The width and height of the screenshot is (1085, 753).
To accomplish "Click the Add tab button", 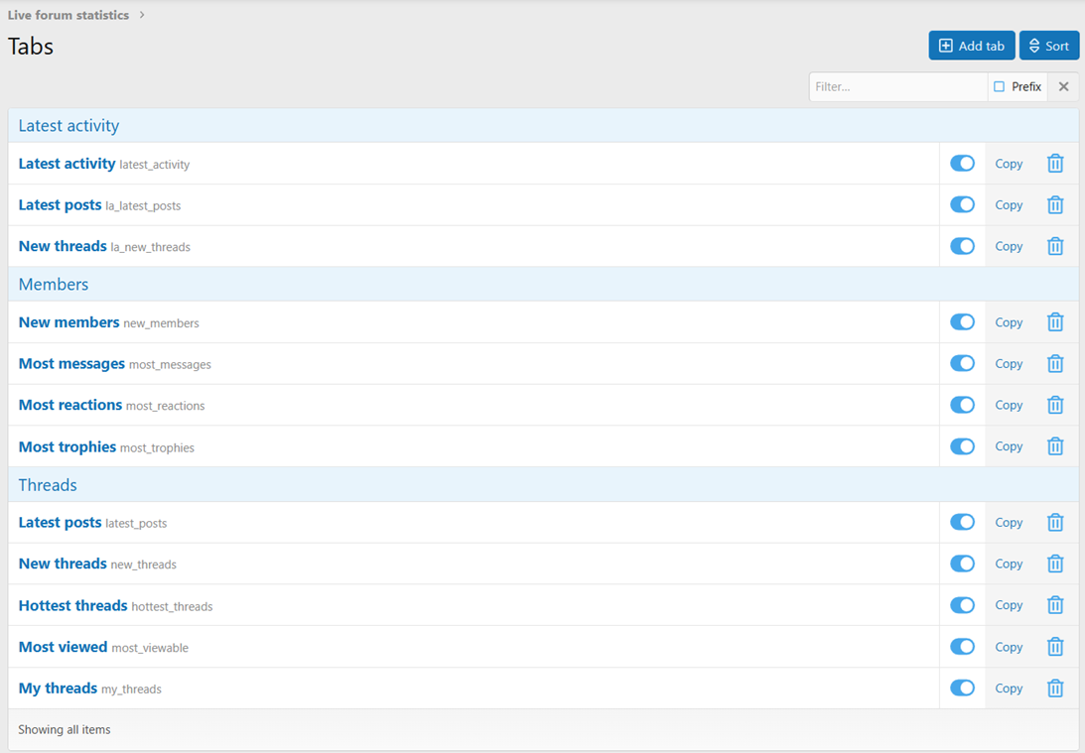I will (x=971, y=46).
